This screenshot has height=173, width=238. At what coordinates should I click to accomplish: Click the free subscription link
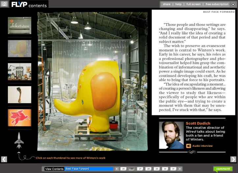217,4
